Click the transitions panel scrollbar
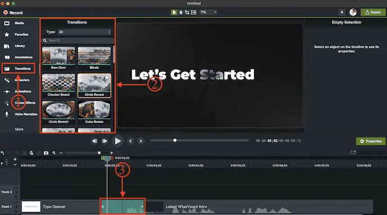 114,54
